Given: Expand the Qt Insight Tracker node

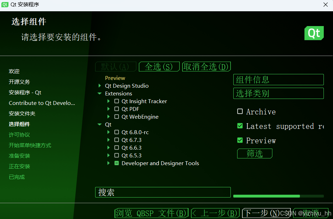Looking at the screenshot, I should [x=109, y=101].
